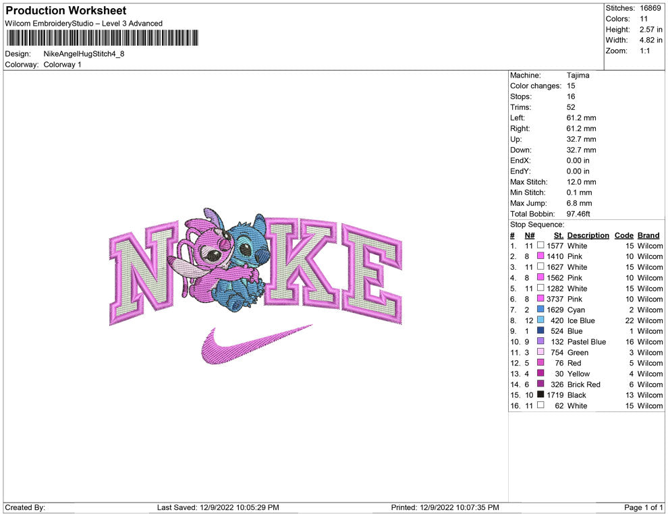The width and height of the screenshot is (668, 514).
Task: Click the Colors value '11'
Action: tap(644, 19)
